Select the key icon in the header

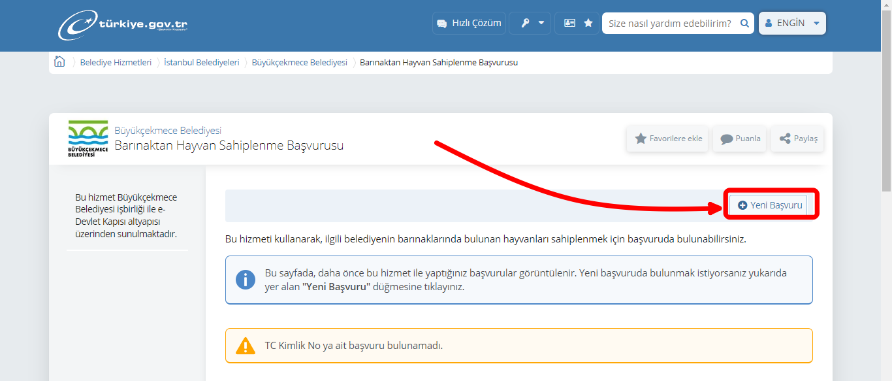point(524,23)
